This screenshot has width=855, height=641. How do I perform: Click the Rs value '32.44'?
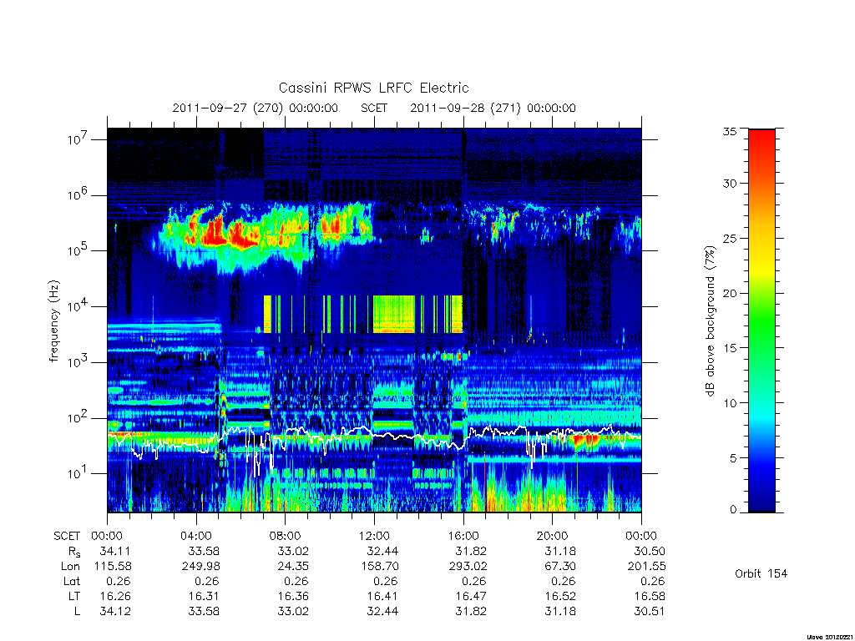[382, 551]
